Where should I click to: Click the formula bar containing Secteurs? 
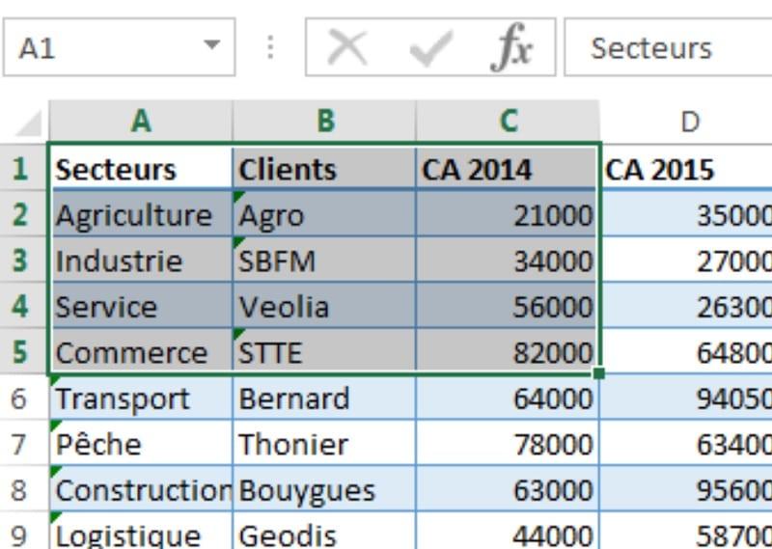point(666,47)
